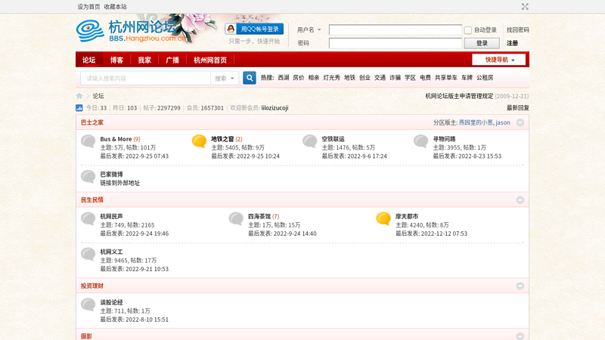Focus the search content input box
This screenshot has height=340, width=605.
click(x=145, y=79)
